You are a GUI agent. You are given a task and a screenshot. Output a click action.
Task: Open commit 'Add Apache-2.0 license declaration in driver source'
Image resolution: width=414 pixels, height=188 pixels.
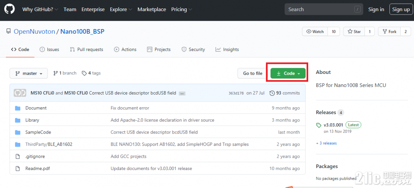[x=163, y=120]
